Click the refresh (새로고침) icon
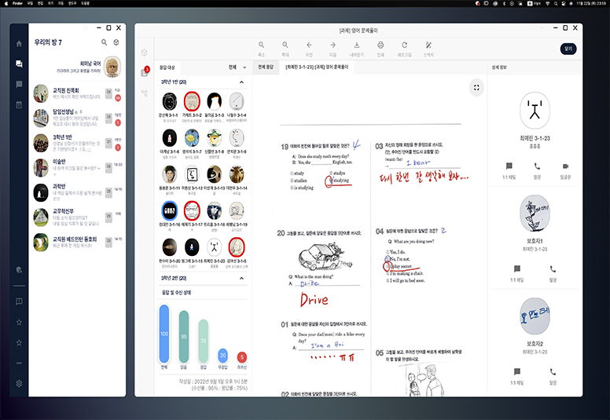Viewport: 610px width, 420px height. click(x=404, y=46)
